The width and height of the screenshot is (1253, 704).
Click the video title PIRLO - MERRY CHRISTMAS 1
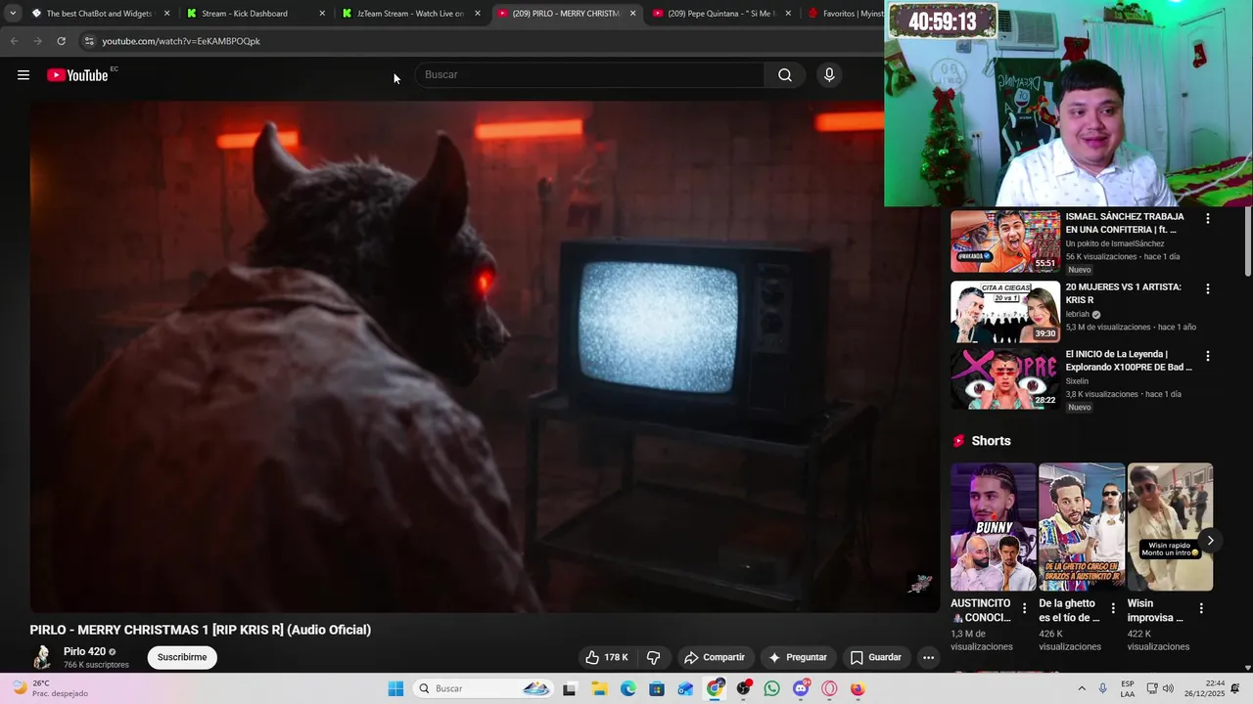point(201,630)
